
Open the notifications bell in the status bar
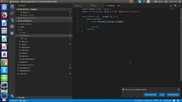[178, 101]
